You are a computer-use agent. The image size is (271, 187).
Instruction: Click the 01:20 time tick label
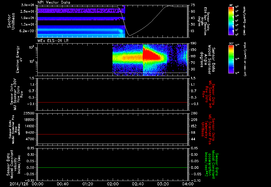[88, 184]
